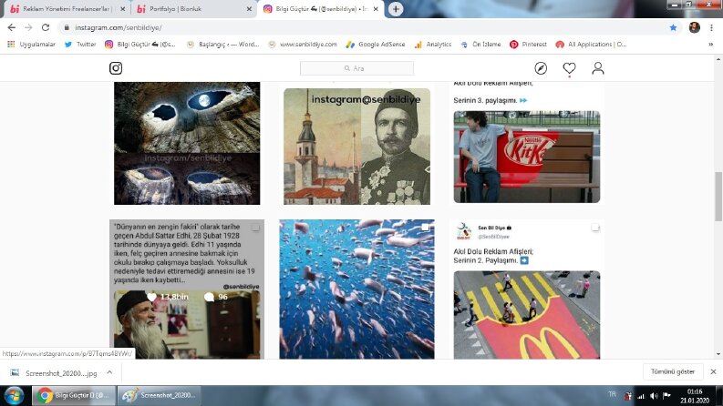Open the www.senbildiye.com bookmark

click(303, 45)
